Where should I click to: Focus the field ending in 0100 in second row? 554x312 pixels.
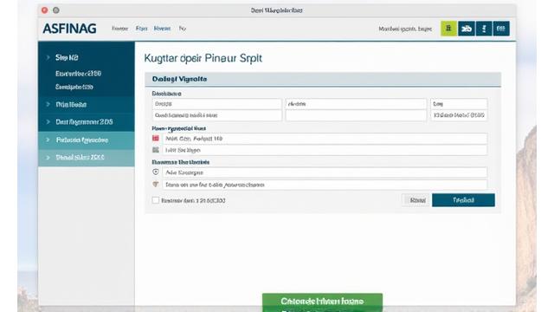(x=459, y=115)
